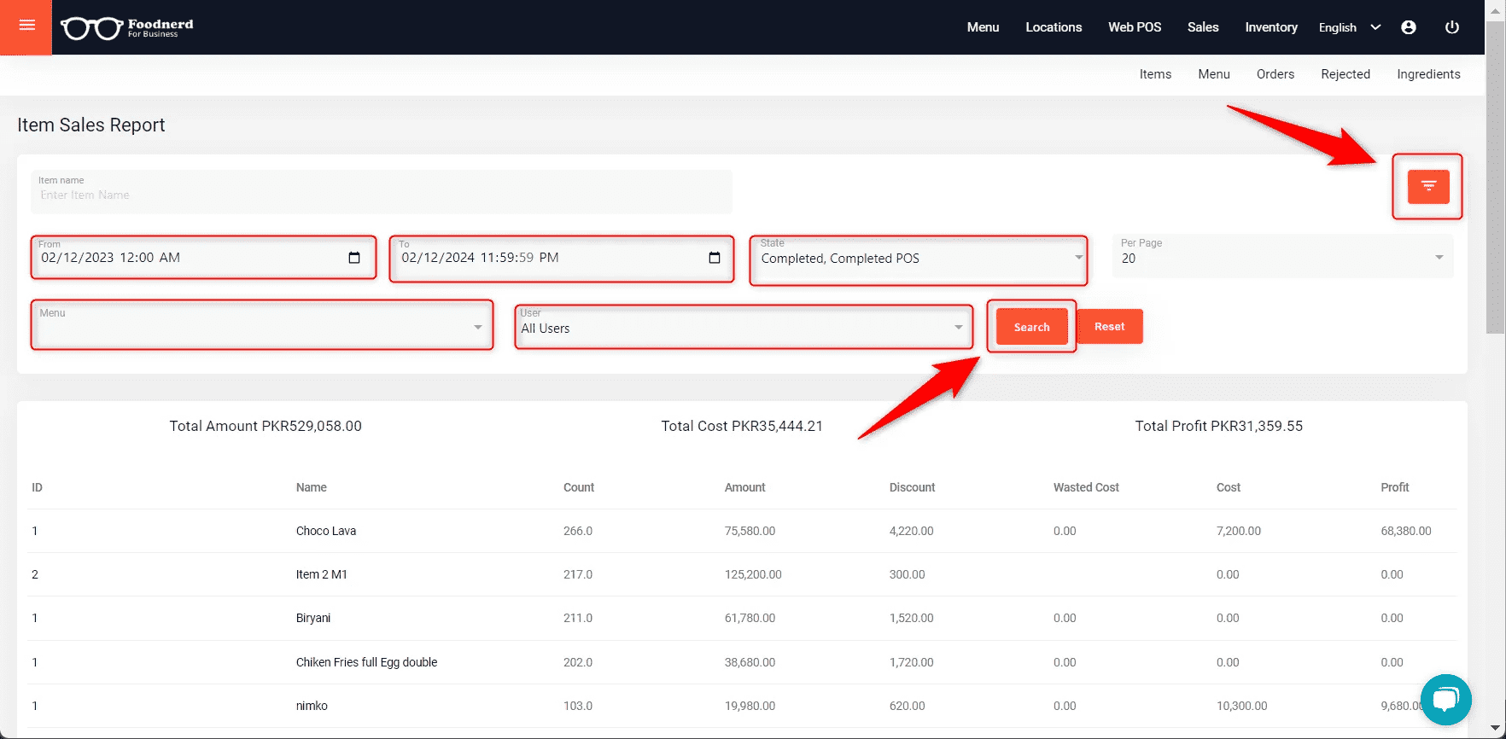Switch to the Orders report tab
1506x739 pixels.
1275,74
